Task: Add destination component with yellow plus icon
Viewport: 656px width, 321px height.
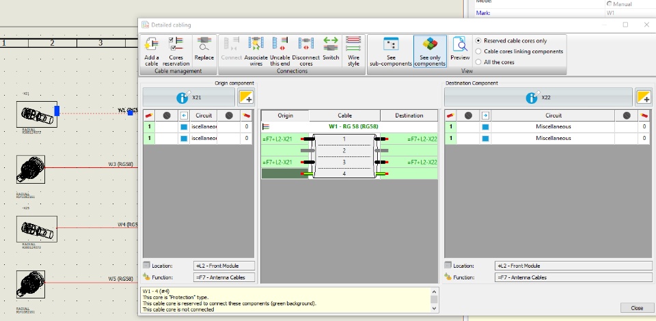Action: pos(644,98)
